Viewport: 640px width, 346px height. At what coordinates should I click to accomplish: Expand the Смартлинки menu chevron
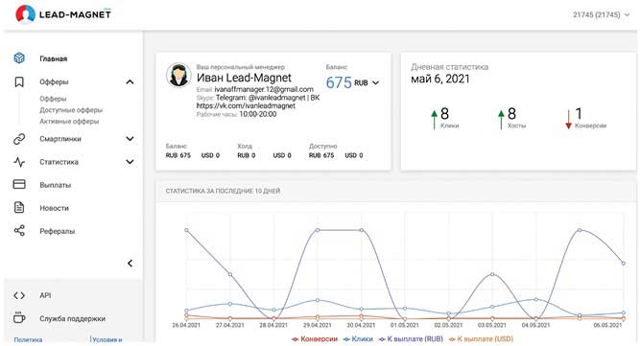(x=130, y=139)
